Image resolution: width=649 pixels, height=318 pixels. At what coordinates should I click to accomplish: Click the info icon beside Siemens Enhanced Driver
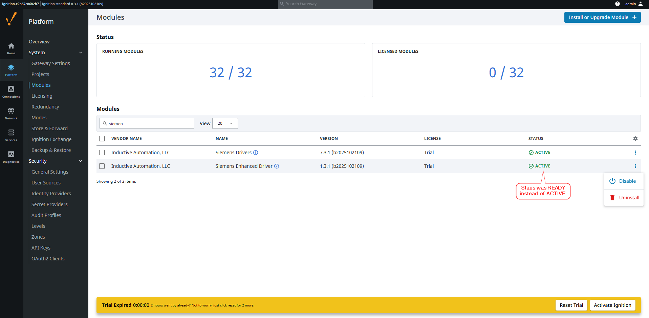coord(277,166)
